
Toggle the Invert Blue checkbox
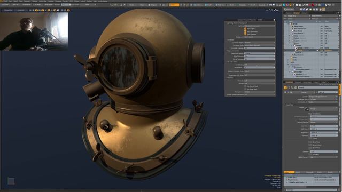pyautogui.click(x=310, y=148)
